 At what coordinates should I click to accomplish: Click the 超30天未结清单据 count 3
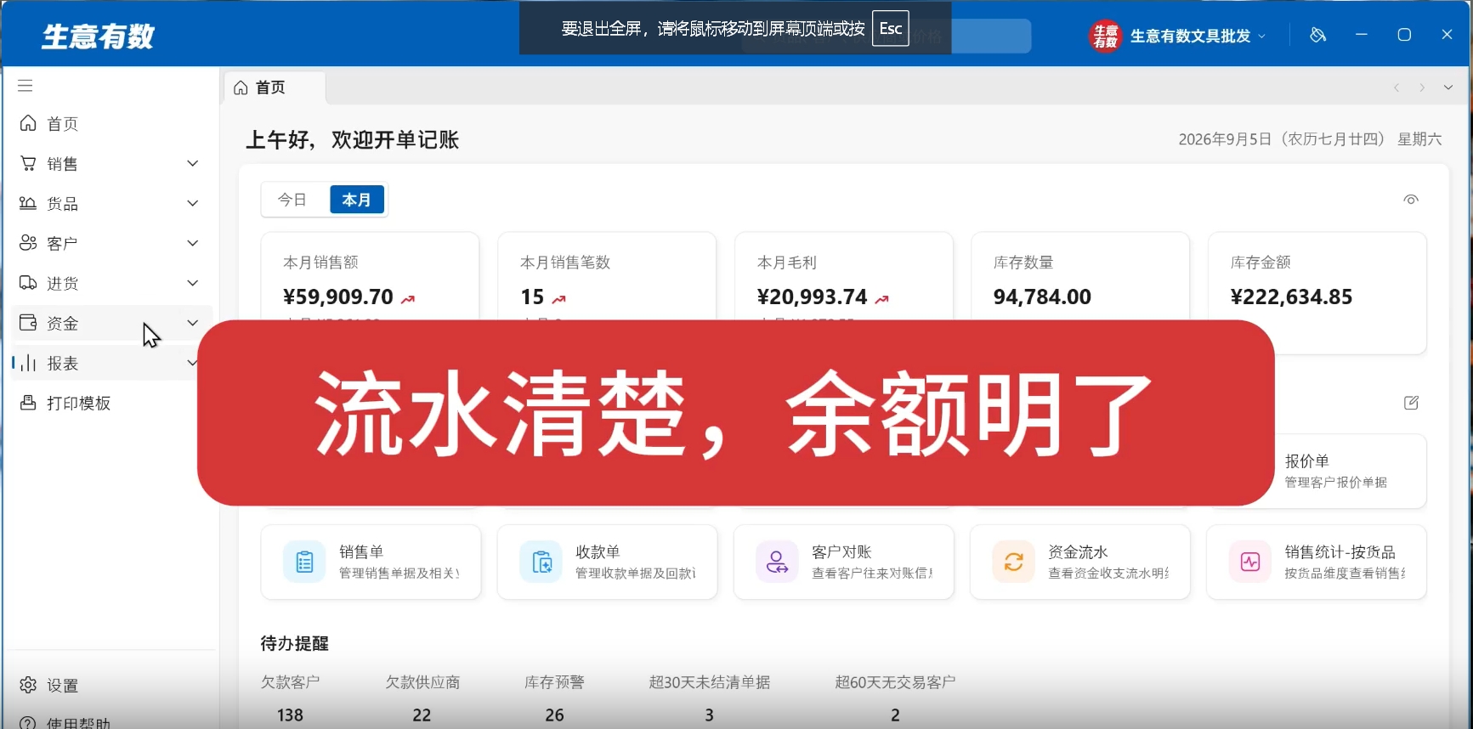pos(709,715)
